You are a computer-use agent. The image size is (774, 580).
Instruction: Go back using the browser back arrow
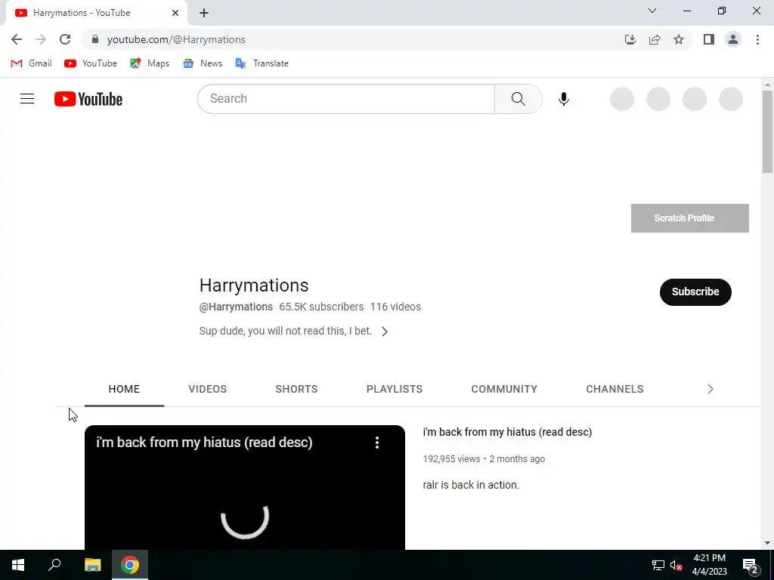(x=17, y=39)
